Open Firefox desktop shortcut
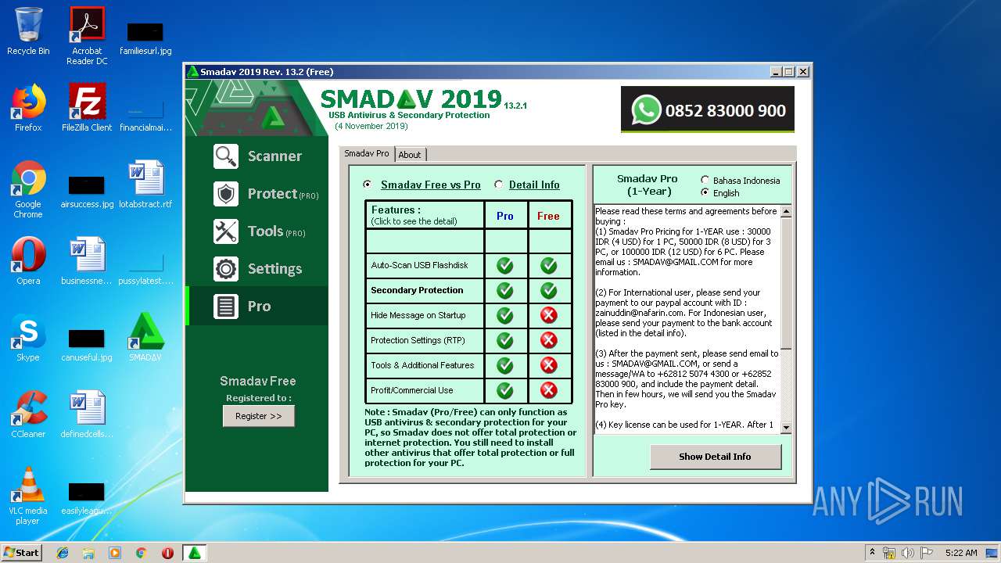The height and width of the screenshot is (563, 1001). pyautogui.click(x=28, y=107)
